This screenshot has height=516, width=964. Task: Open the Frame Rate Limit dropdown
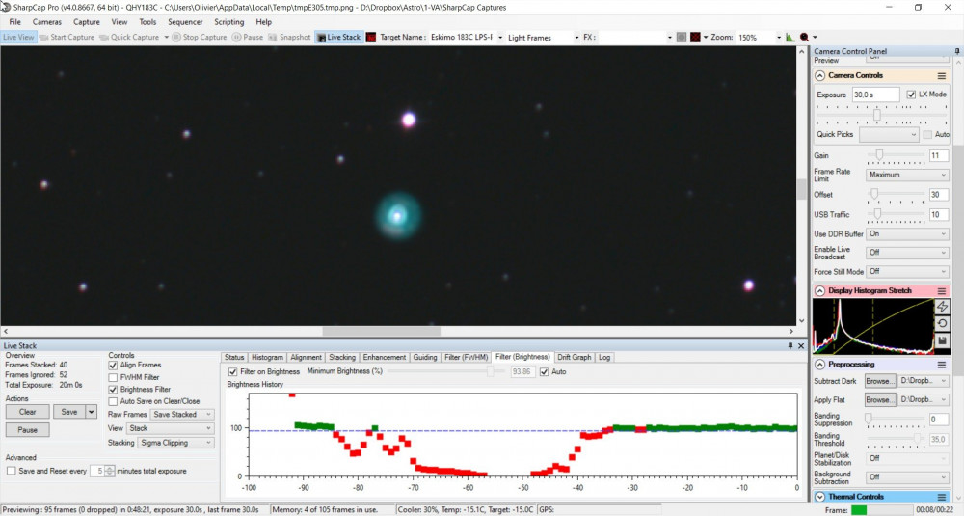[x=907, y=176]
